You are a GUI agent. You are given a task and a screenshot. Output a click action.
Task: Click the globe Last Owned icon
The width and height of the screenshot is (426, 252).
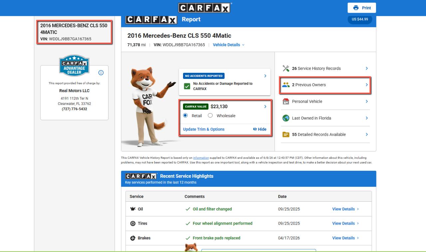[x=286, y=118]
